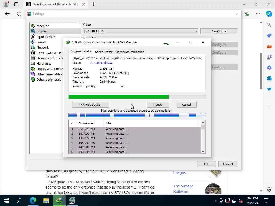
Task: Select the Machine settings icon
Action: (33, 26)
